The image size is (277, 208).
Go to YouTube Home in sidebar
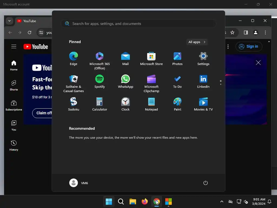[14, 66]
